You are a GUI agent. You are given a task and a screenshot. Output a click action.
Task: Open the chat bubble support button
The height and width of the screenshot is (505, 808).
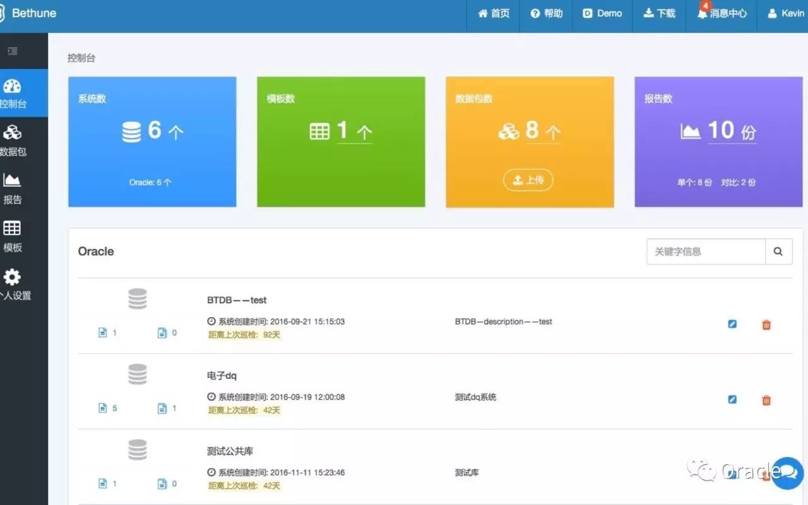coord(787,473)
